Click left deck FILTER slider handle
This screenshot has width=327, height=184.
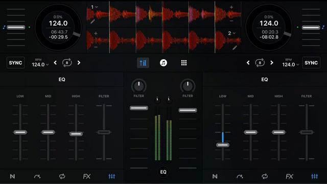point(104,132)
